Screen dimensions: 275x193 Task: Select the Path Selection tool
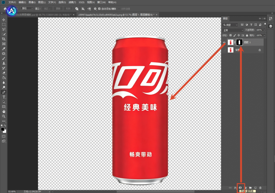(4, 102)
